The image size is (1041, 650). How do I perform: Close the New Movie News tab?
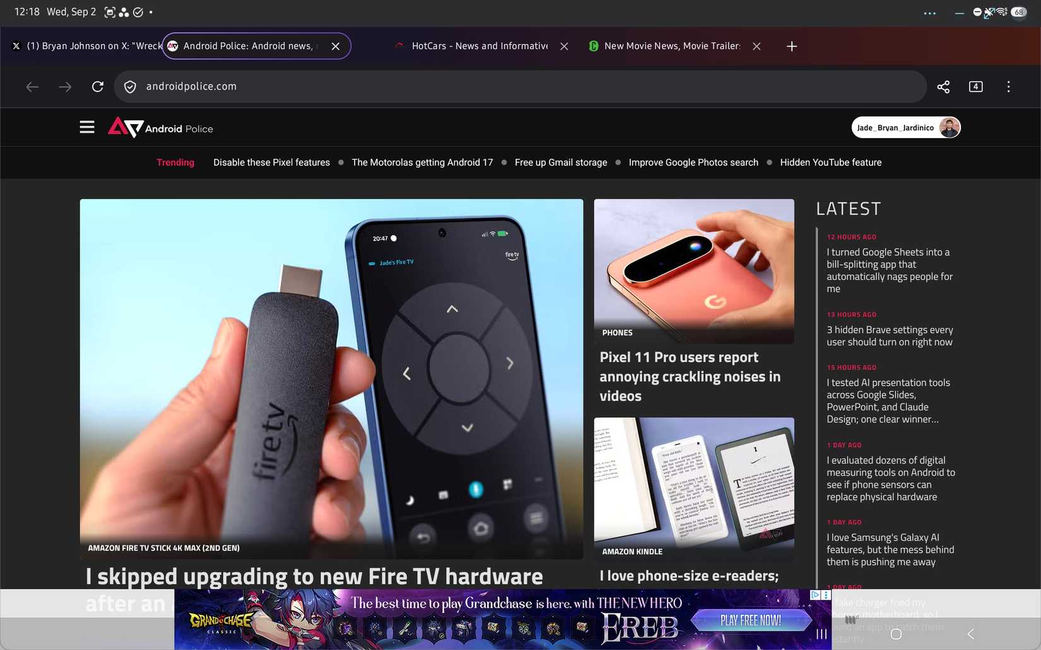point(756,46)
